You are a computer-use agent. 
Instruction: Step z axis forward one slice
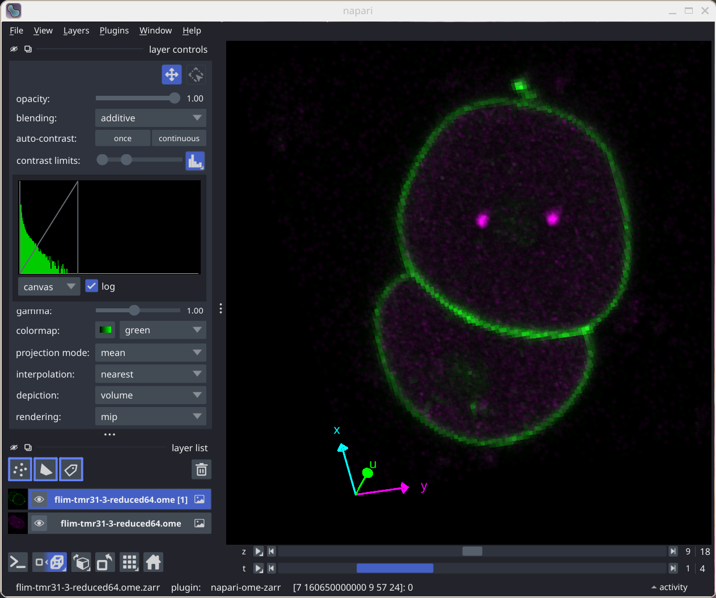point(673,552)
